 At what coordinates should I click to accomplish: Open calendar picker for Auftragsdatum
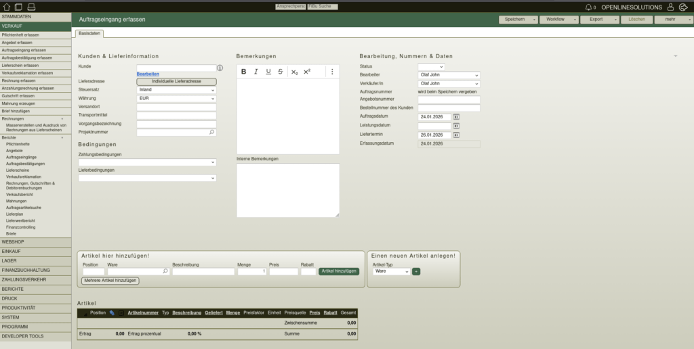click(x=456, y=117)
